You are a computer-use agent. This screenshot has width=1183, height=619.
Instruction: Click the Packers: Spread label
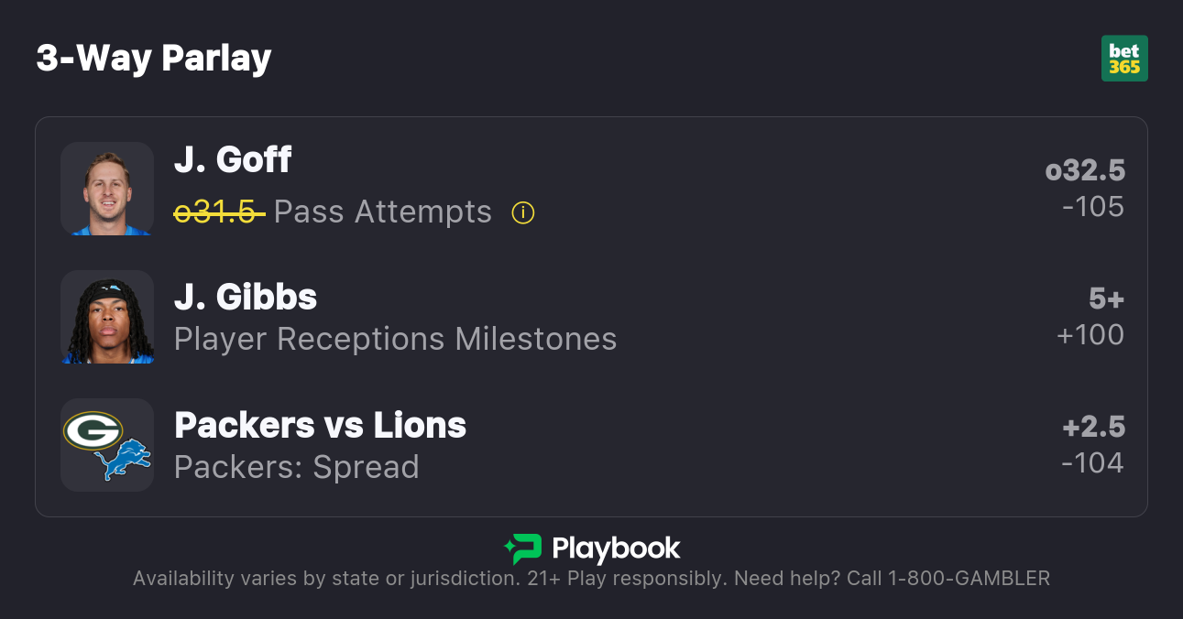click(x=296, y=467)
